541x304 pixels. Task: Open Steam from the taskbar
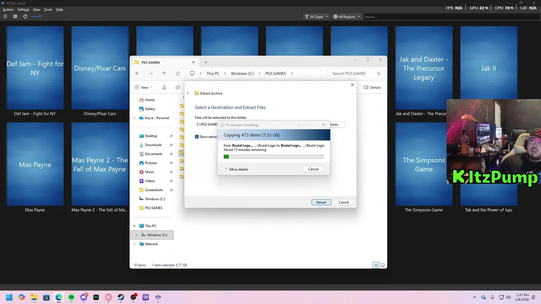click(x=121, y=297)
